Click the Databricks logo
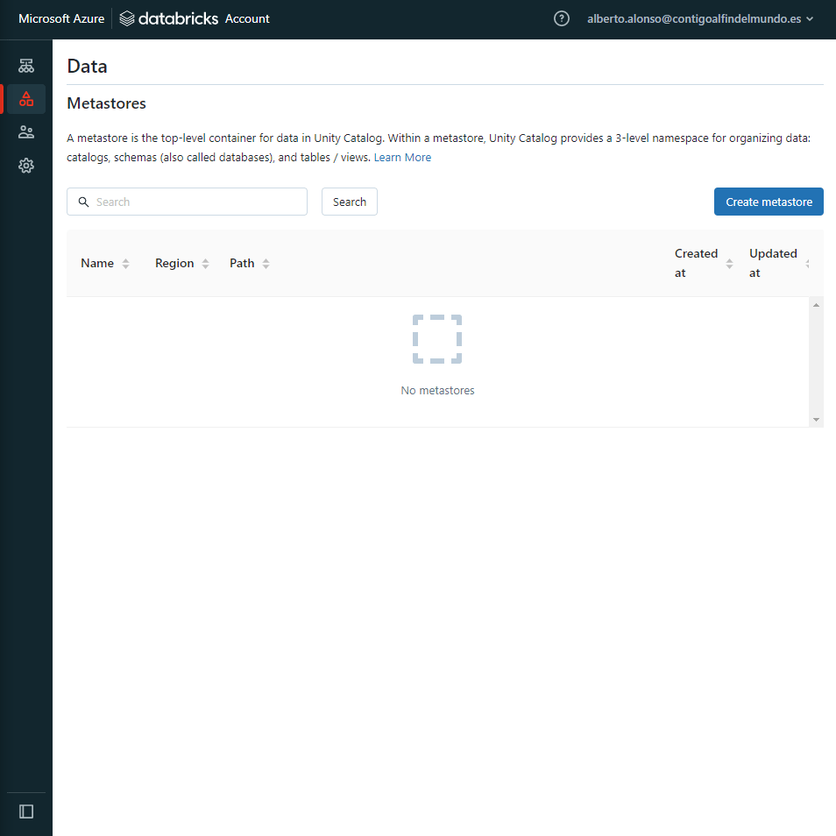 (168, 18)
